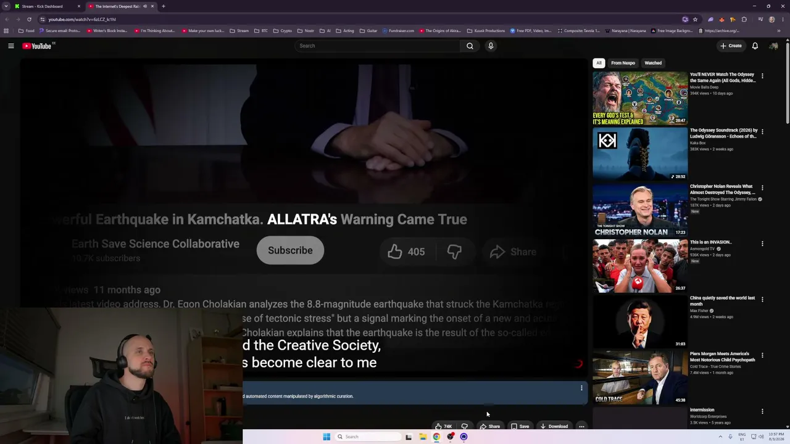Play the 'EVERY GOD'S TEST' Odyssey thumbnail
790x444 pixels.
tap(640, 99)
